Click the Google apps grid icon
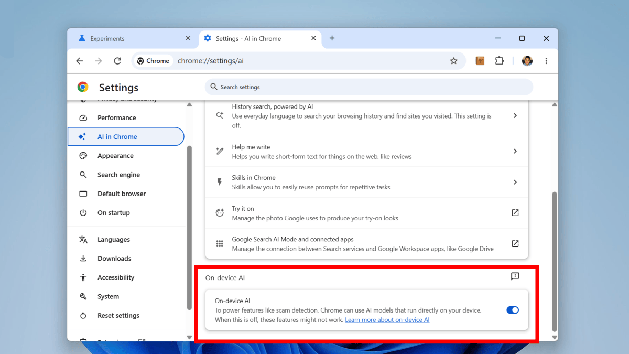629x354 pixels. (x=220, y=243)
